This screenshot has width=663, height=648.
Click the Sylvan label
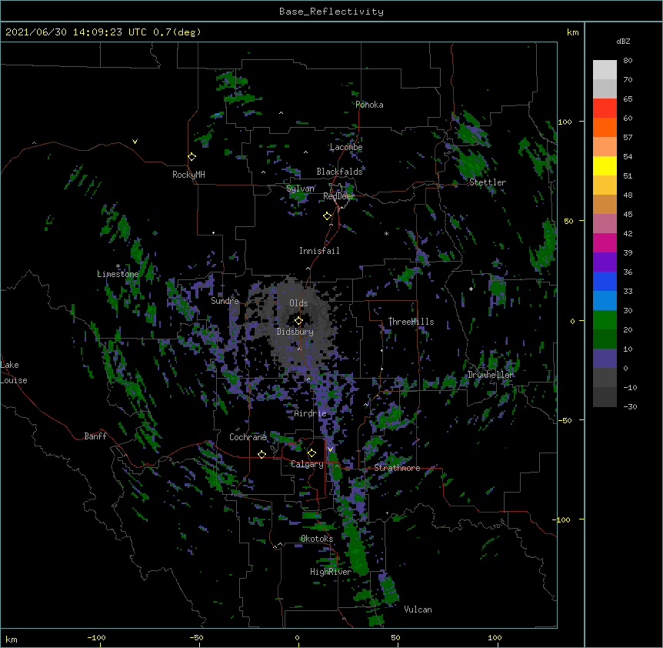click(300, 189)
